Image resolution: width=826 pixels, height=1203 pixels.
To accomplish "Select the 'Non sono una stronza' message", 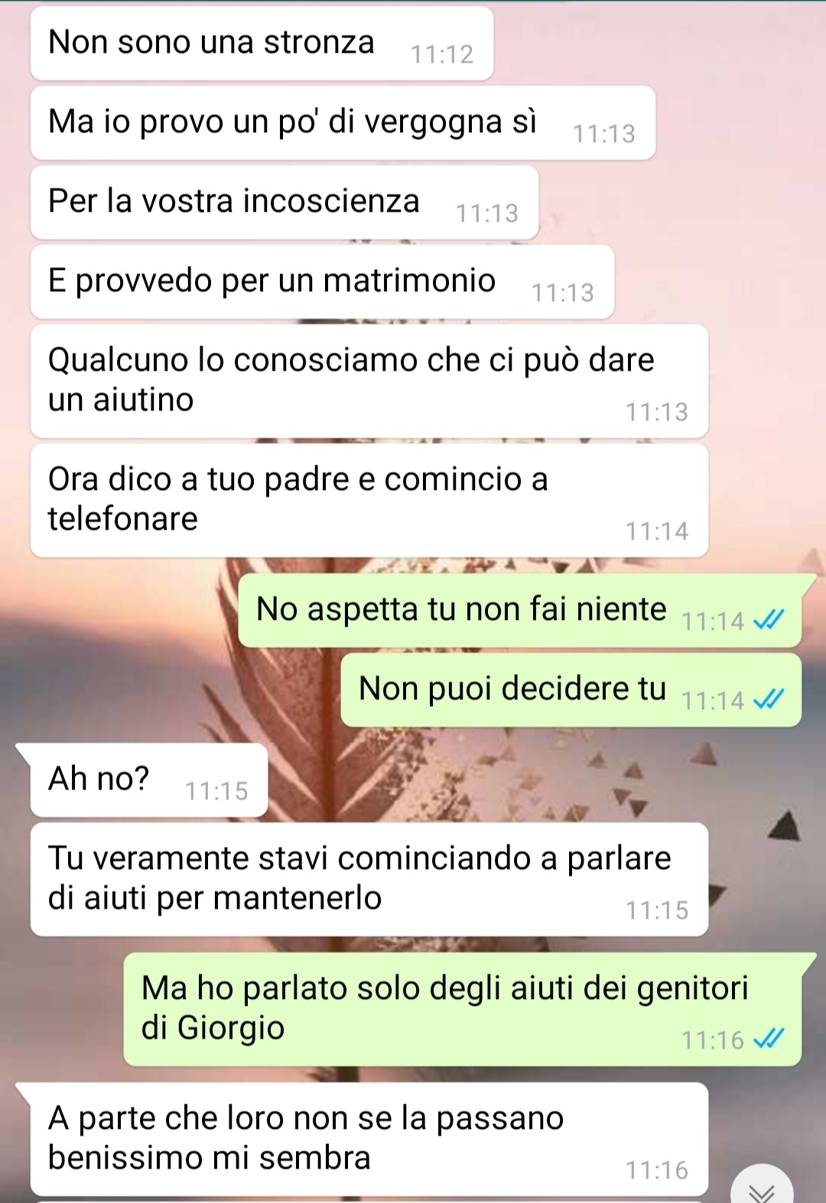I will 262,43.
